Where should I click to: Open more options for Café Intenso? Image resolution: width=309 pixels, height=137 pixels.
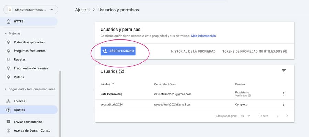click(x=284, y=94)
